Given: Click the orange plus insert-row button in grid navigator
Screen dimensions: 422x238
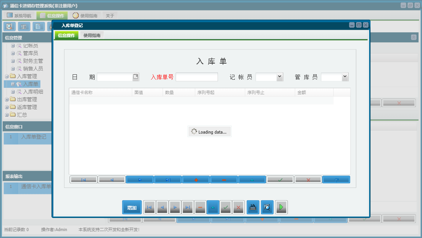Looking at the screenshot, I should click(x=196, y=180).
